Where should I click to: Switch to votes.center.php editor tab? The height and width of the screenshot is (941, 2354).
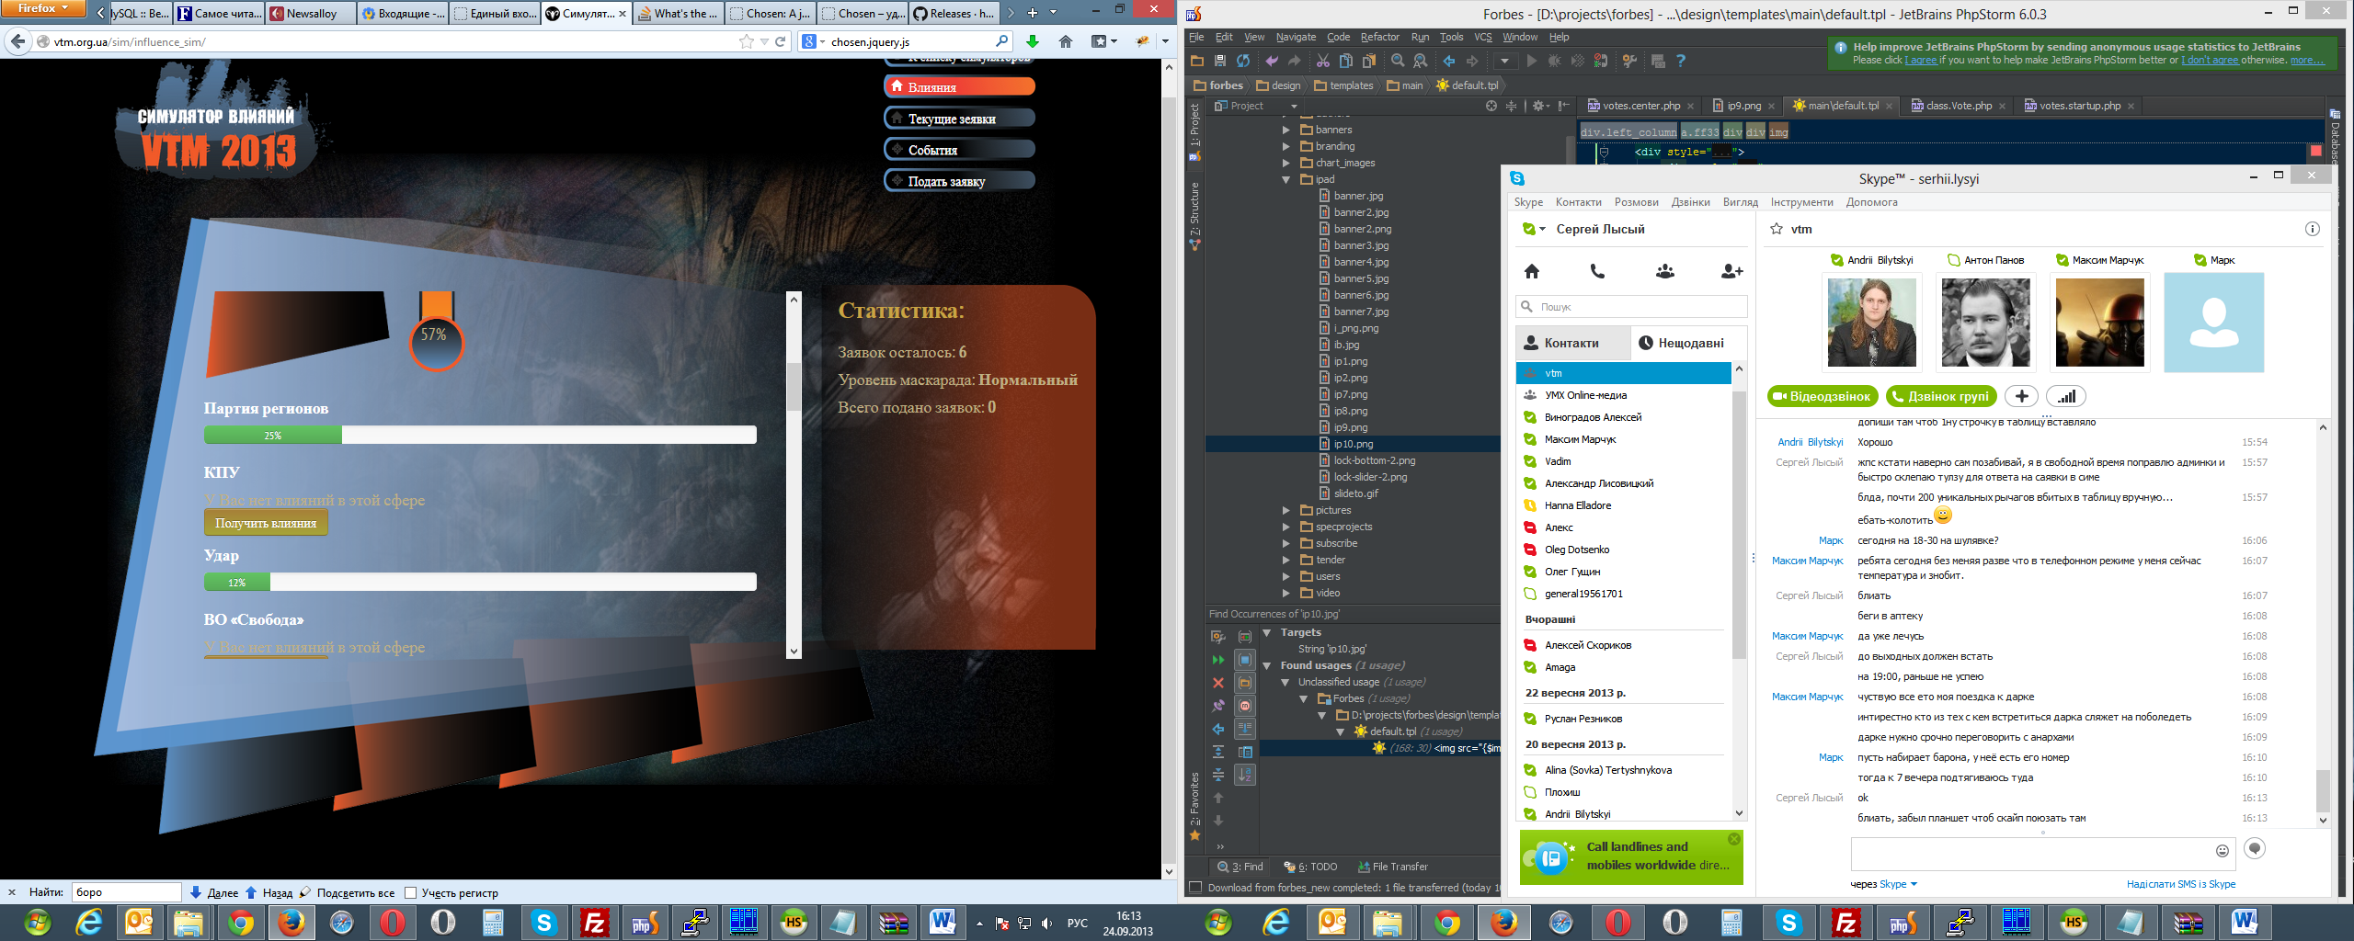tap(1640, 106)
